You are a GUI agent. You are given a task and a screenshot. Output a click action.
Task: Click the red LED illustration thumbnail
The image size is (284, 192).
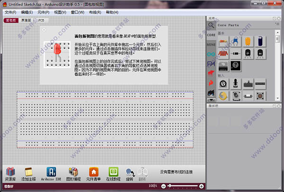click(x=57, y=55)
